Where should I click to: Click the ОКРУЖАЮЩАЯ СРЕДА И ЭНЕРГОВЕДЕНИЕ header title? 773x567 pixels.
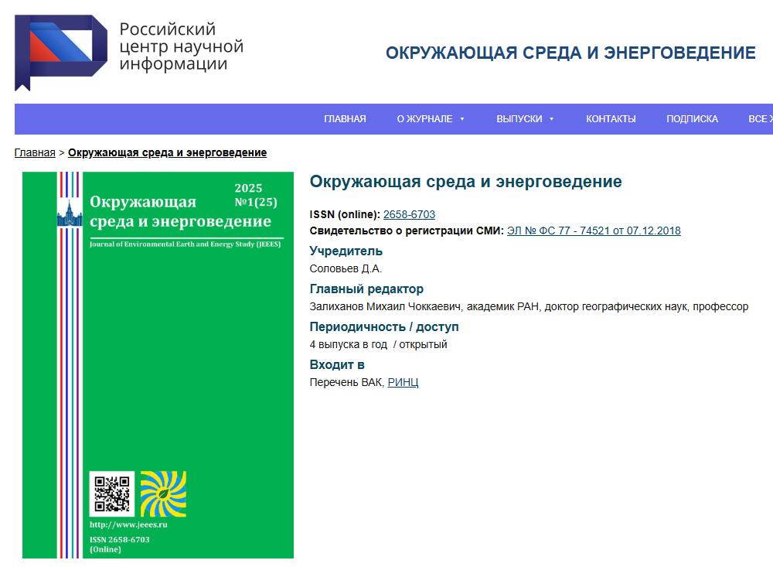570,53
